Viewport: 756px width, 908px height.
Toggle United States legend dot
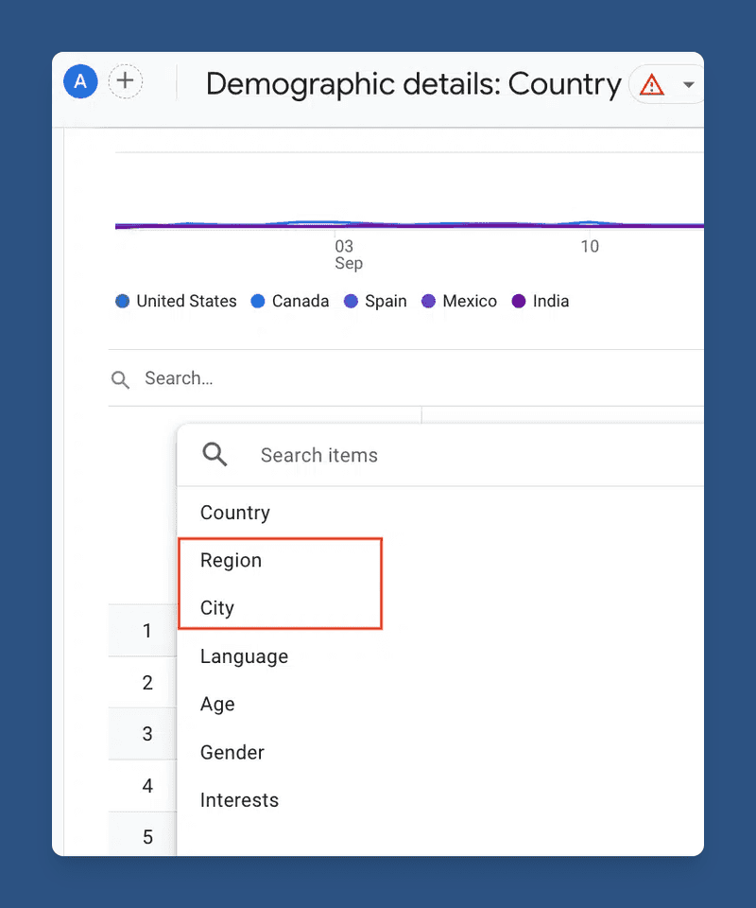[122, 301]
